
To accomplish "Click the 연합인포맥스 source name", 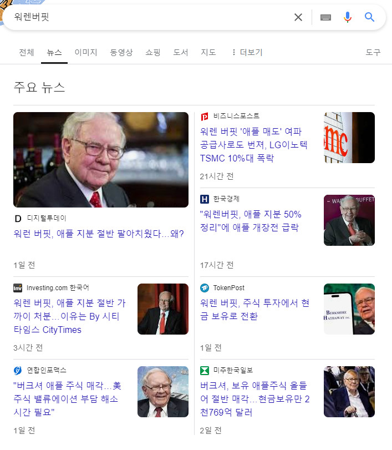I will (47, 370).
